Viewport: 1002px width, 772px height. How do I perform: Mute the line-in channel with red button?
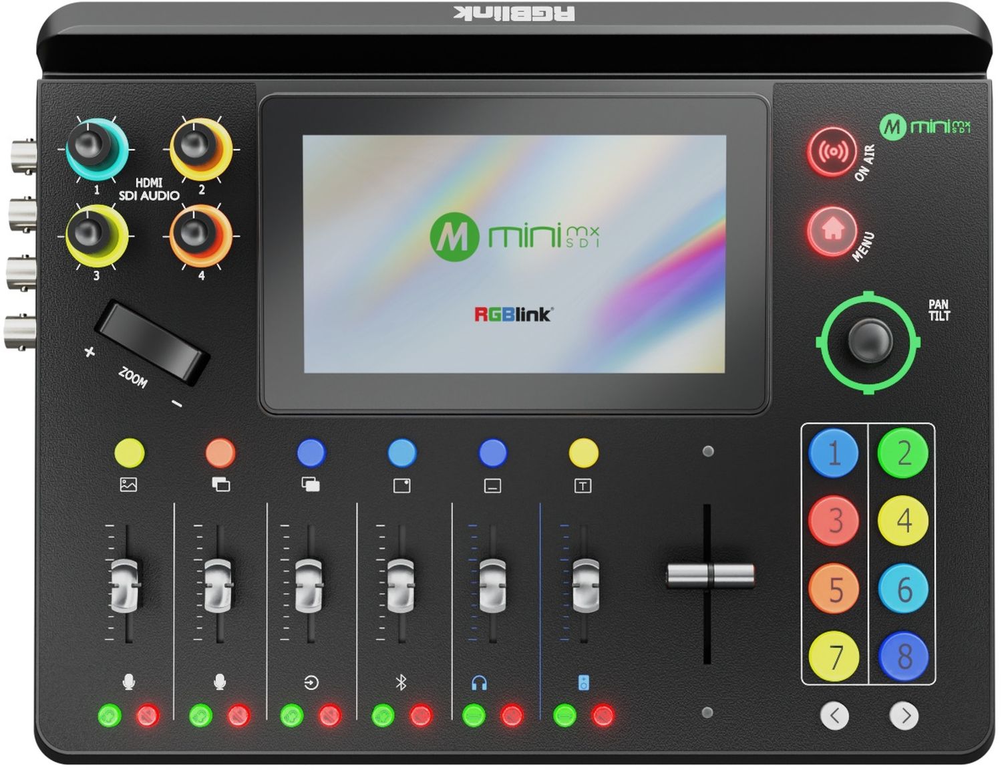click(x=330, y=716)
